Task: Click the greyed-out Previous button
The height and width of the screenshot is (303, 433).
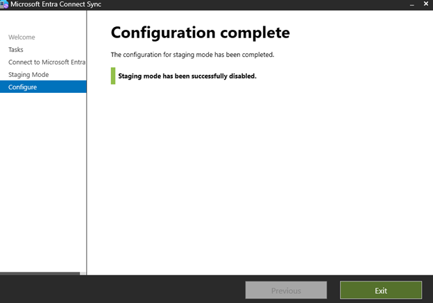Action: pos(286,291)
